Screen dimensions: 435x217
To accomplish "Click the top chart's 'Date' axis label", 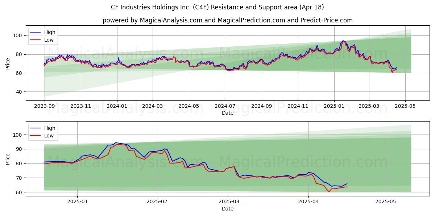I will 228,113.
